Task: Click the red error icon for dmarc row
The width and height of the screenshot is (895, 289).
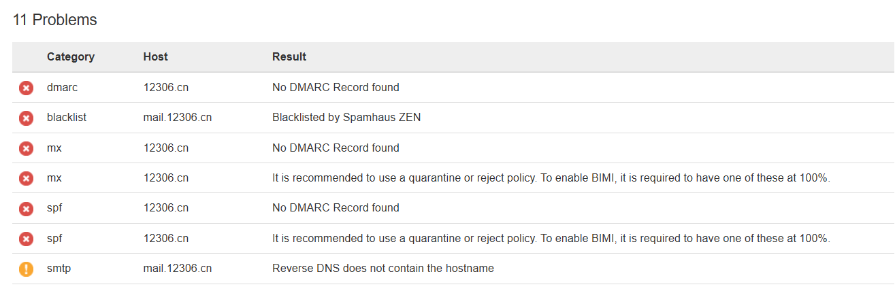Action: click(x=26, y=88)
